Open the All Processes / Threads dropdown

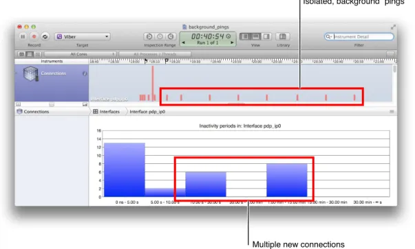[155, 54]
